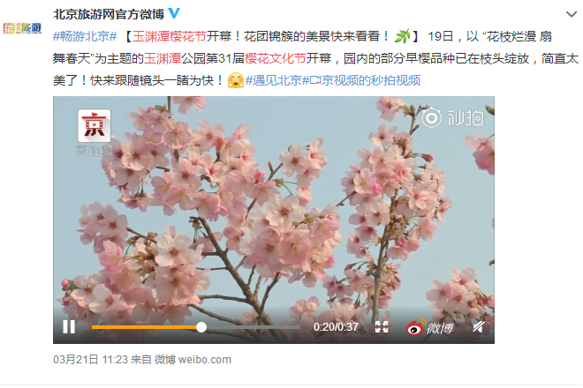The height and width of the screenshot is (388, 583).
Task: Open the 03月21日 11:23 timestamp link
Action: coord(90,360)
